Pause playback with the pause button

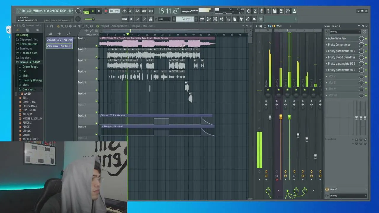click(x=93, y=11)
